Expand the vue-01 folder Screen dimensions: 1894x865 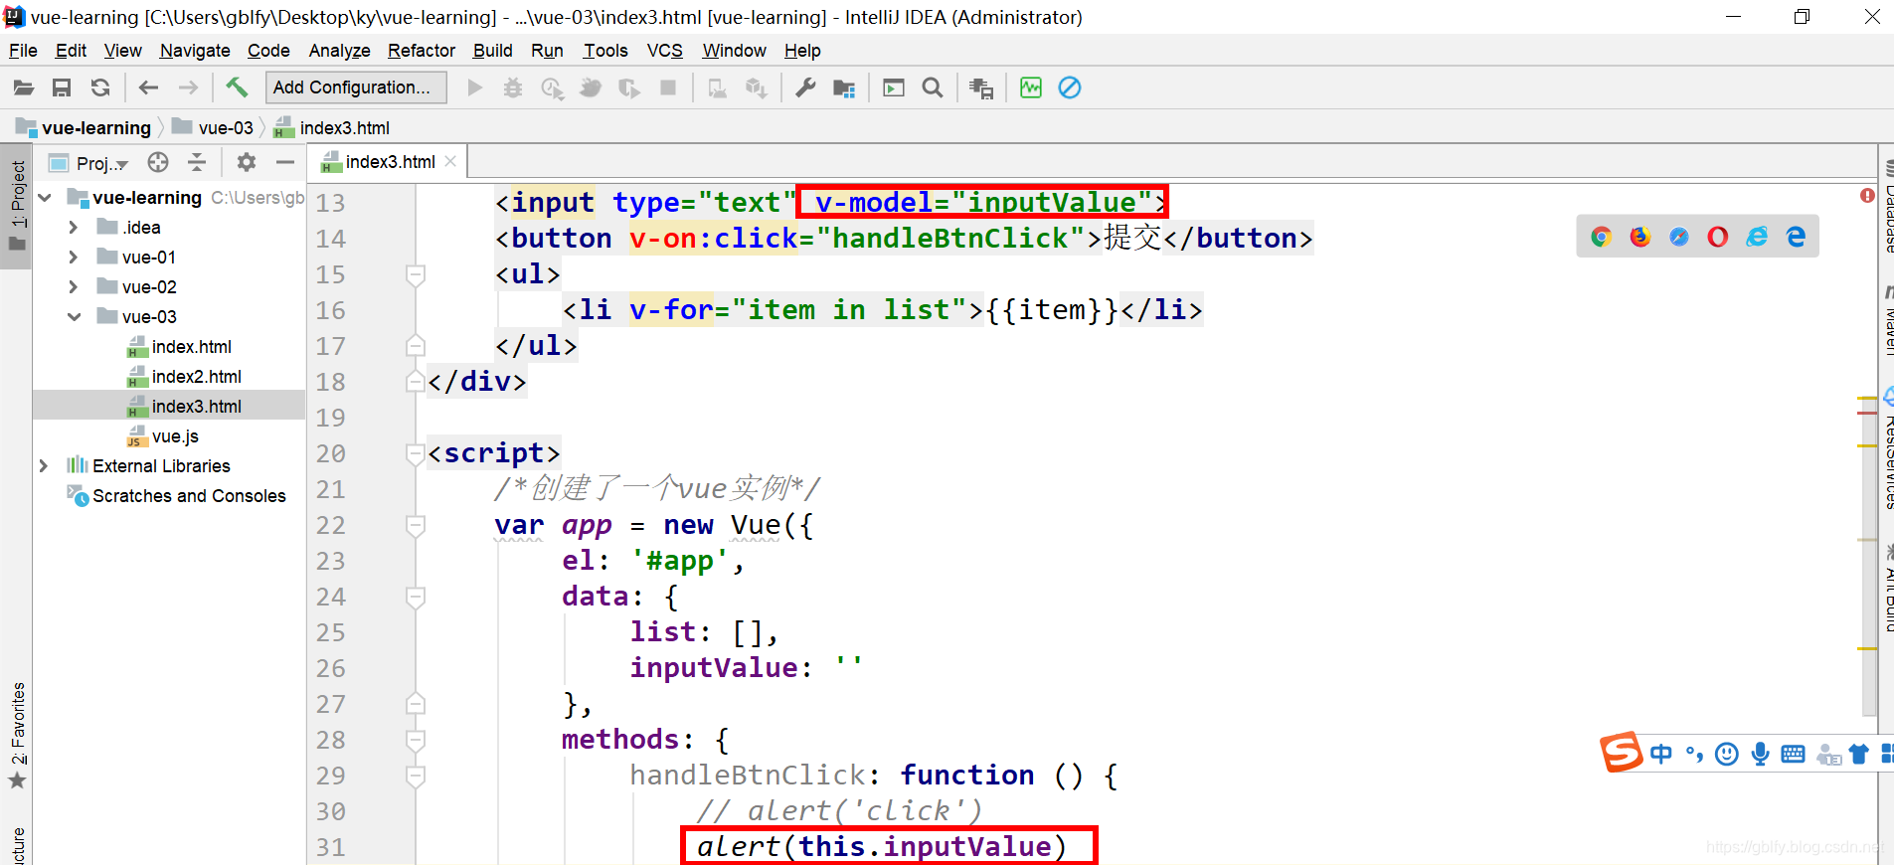(73, 258)
